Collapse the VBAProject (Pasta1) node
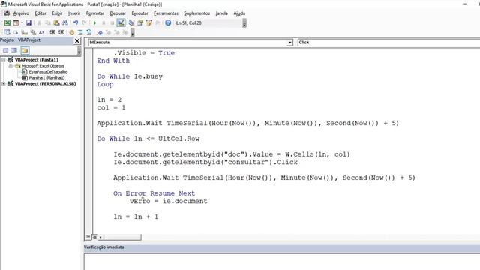This screenshot has height=270, width=480. [x=4, y=60]
